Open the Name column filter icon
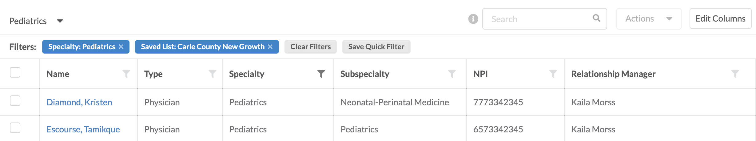756x141 pixels. click(126, 74)
